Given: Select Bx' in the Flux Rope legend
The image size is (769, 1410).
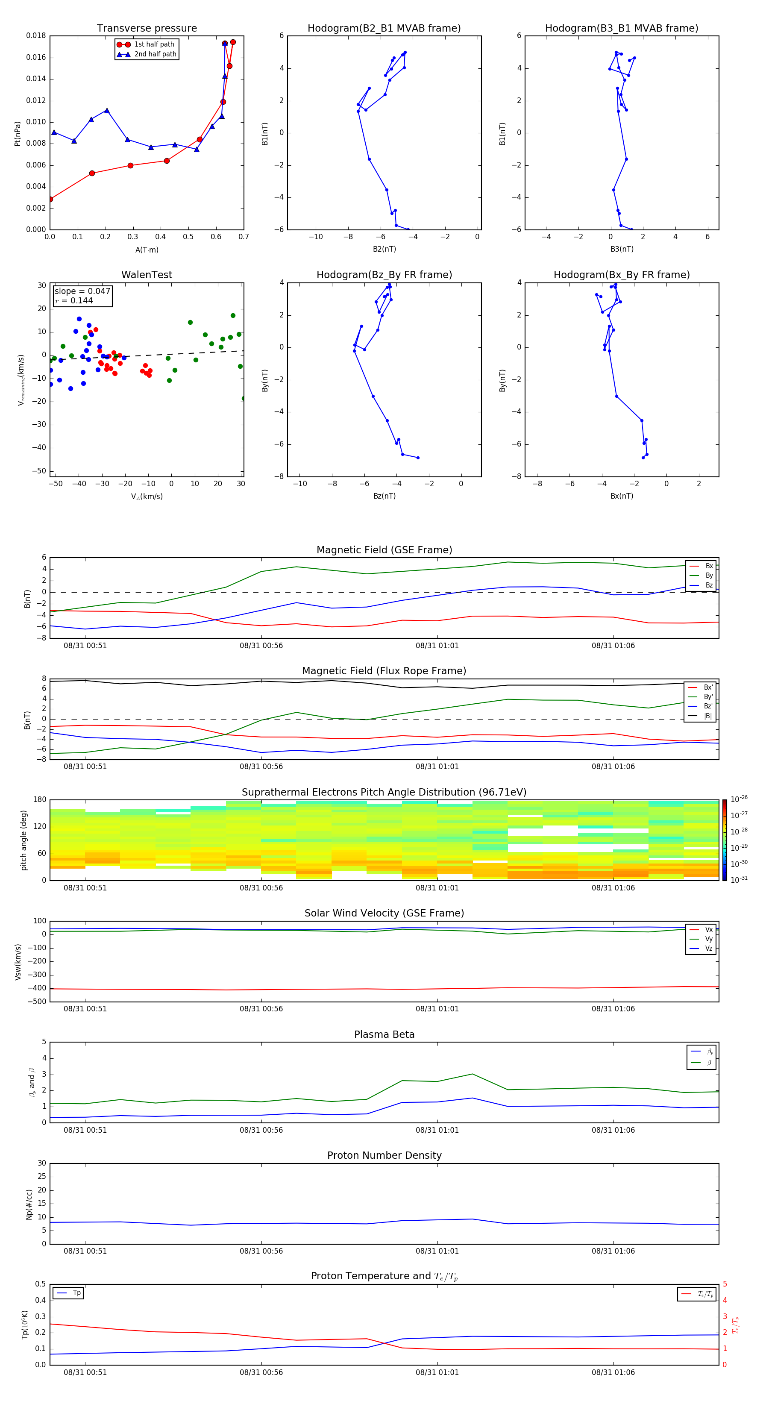Looking at the screenshot, I should [700, 687].
